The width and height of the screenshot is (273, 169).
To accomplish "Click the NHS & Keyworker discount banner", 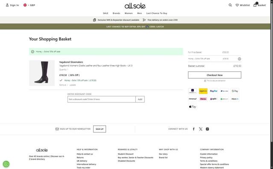I will pos(116,20).
